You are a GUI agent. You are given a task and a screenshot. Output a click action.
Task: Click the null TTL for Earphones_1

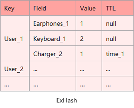118,23
